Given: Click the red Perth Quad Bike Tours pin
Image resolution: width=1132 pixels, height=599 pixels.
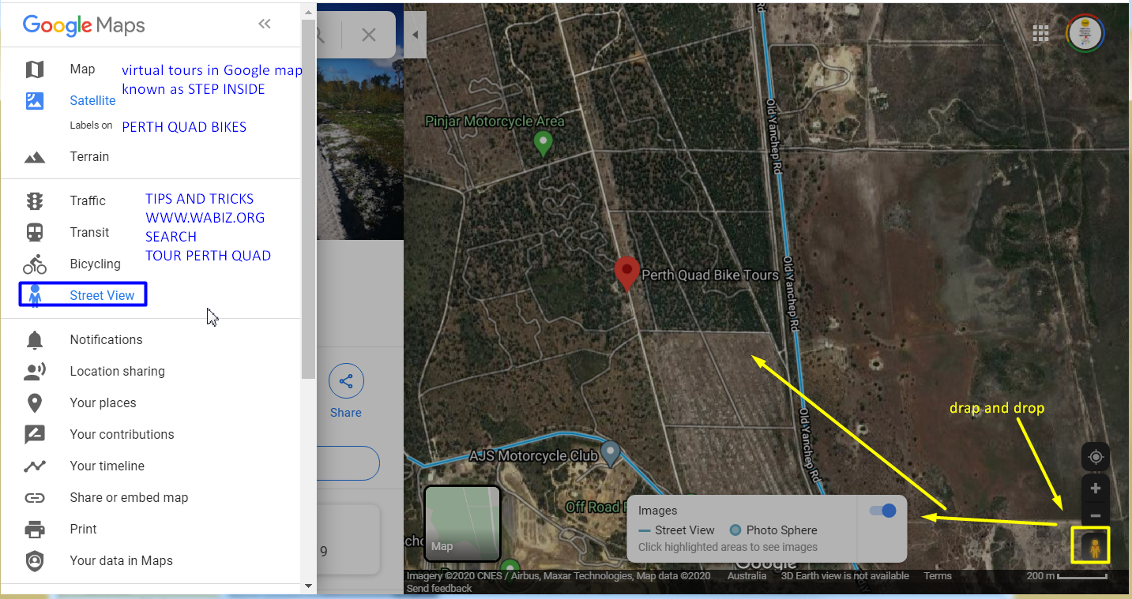Looking at the screenshot, I should pos(627,274).
